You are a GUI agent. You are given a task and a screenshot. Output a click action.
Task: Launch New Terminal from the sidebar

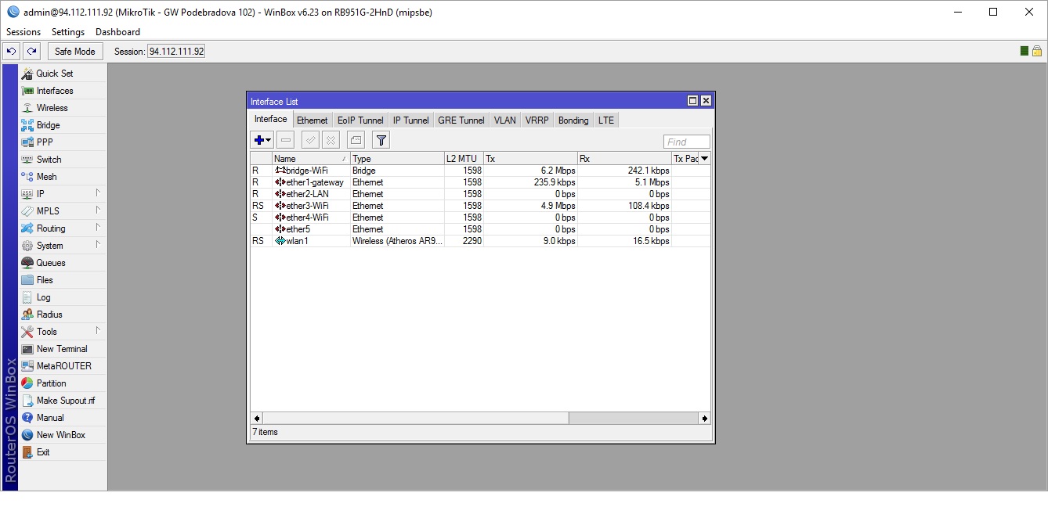point(61,349)
